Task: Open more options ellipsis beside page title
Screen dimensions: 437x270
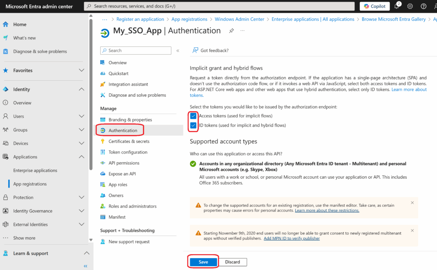Action: click(x=242, y=31)
